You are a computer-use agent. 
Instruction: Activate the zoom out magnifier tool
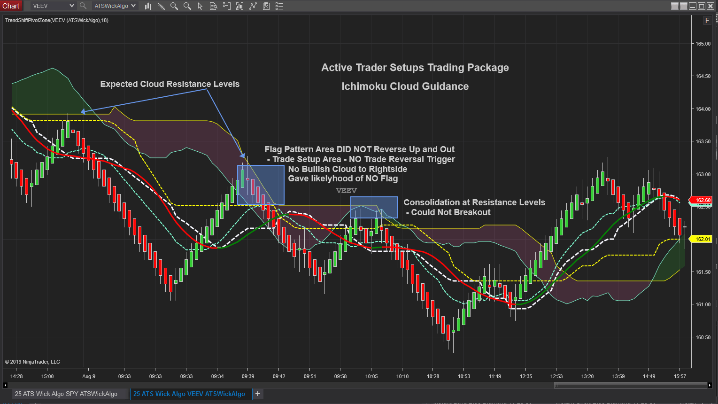pyautogui.click(x=186, y=6)
